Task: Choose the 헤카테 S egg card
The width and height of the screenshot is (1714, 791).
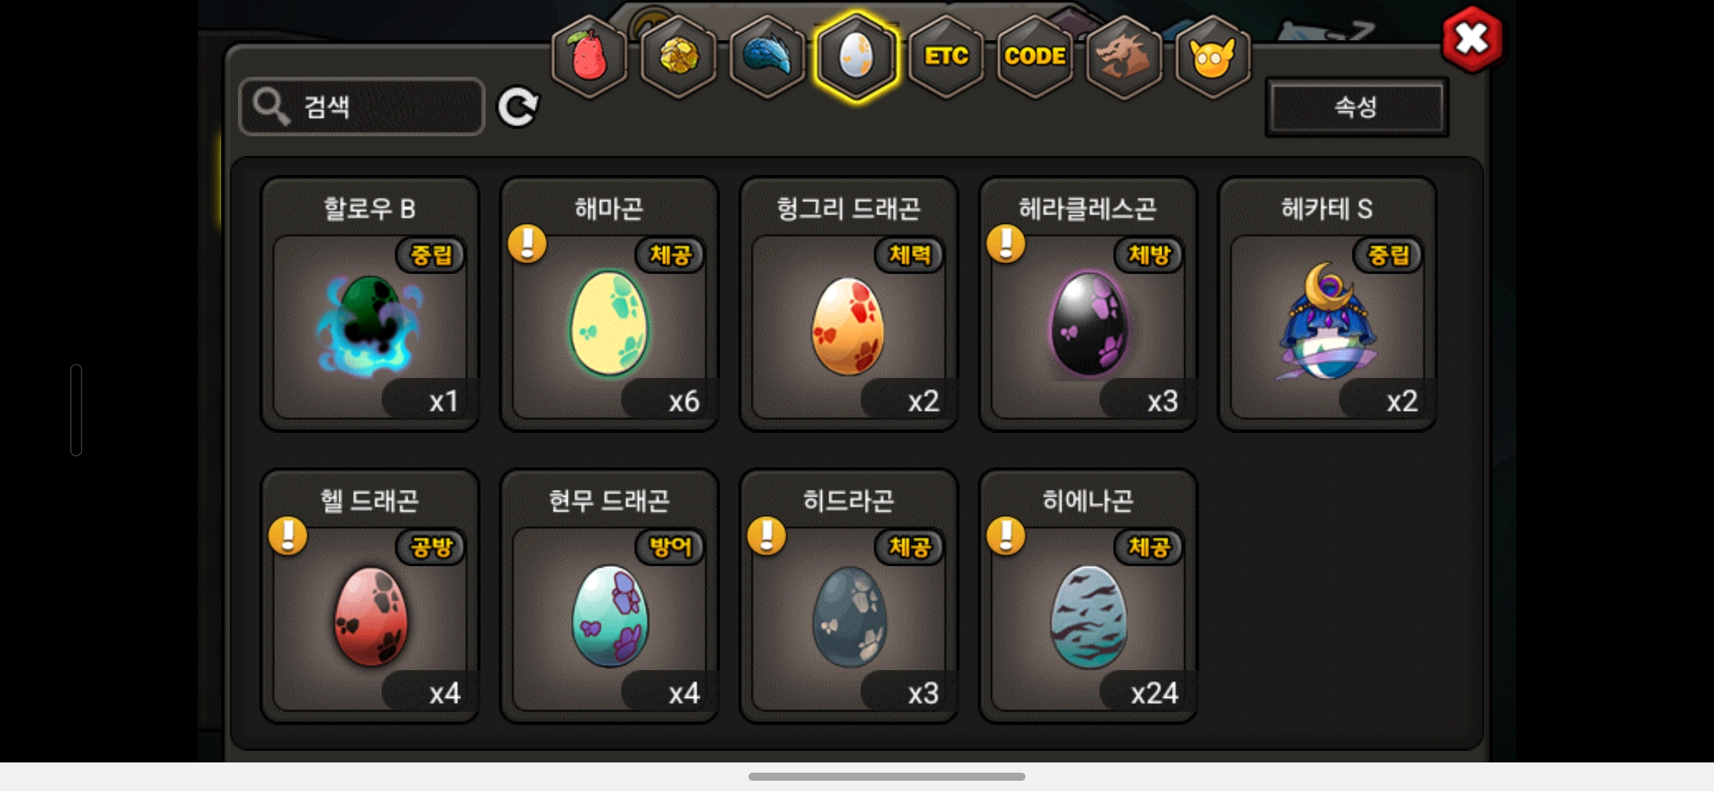Action: 1327,304
